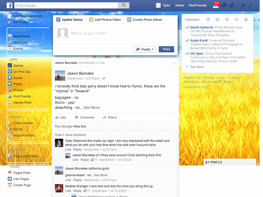
Task: Open privacy shortcuts lock icon
Action: pyautogui.click(x=243, y=6)
